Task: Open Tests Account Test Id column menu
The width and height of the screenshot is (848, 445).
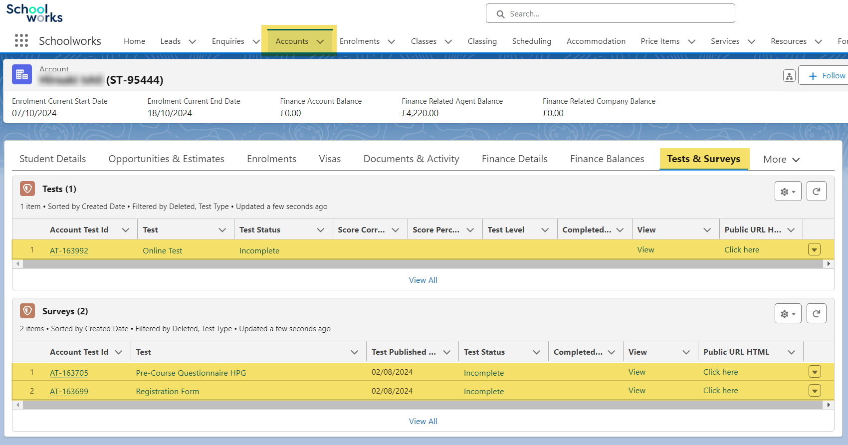Action: point(126,230)
